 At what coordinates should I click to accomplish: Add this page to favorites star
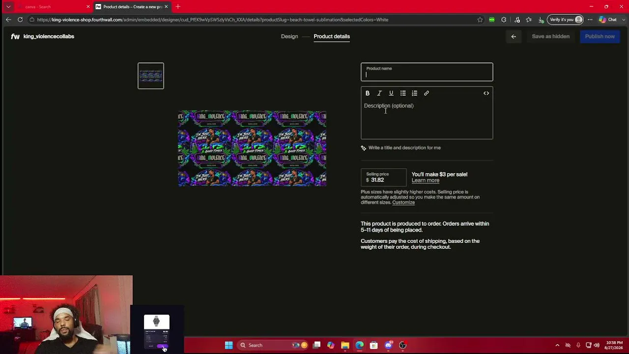click(x=480, y=20)
